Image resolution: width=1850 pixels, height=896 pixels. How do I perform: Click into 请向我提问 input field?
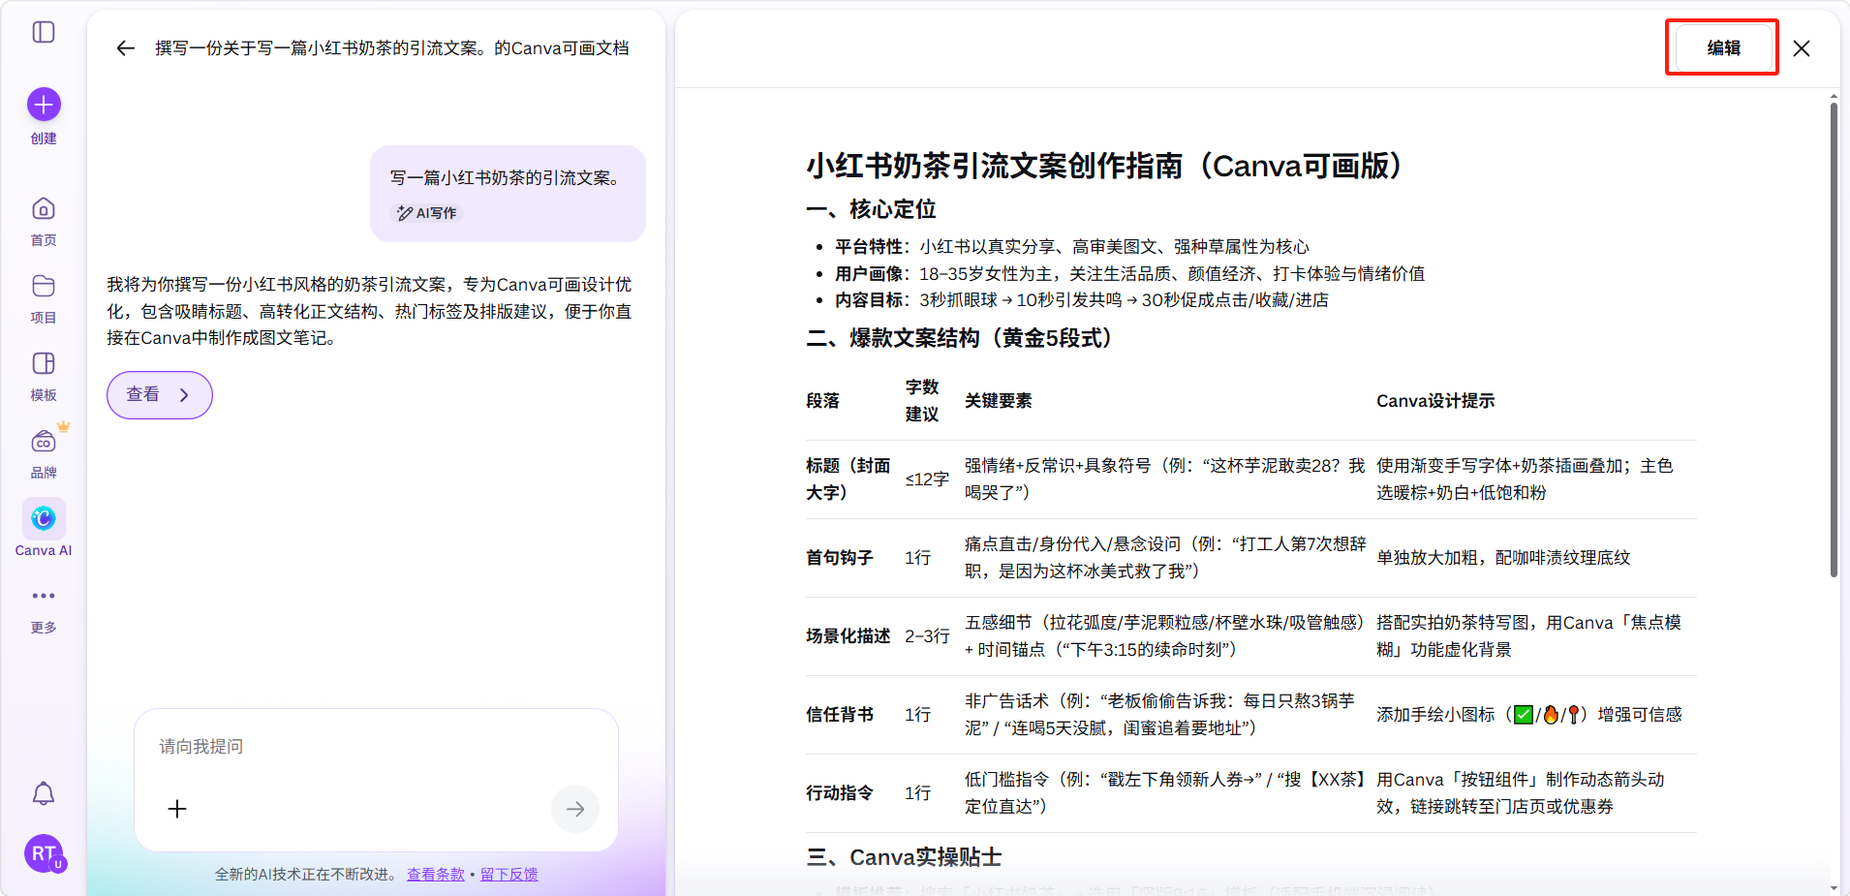(376, 747)
